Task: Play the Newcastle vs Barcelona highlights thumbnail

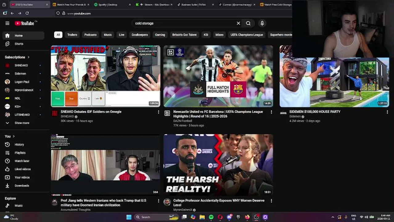Action: tap(218, 76)
